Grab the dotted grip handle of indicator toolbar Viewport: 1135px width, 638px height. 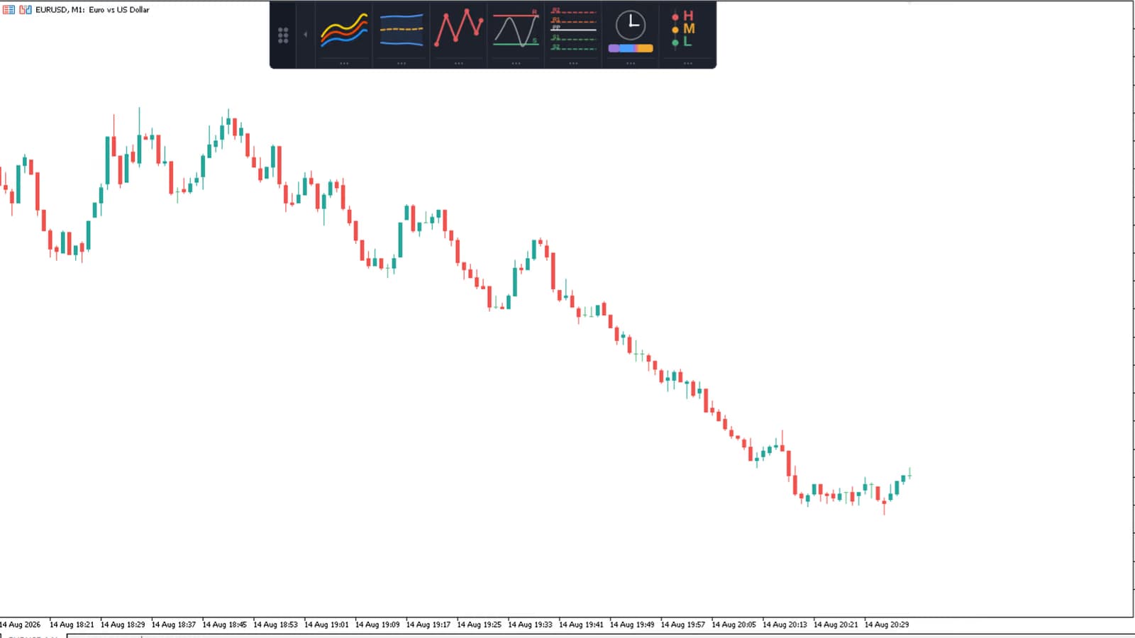point(283,35)
